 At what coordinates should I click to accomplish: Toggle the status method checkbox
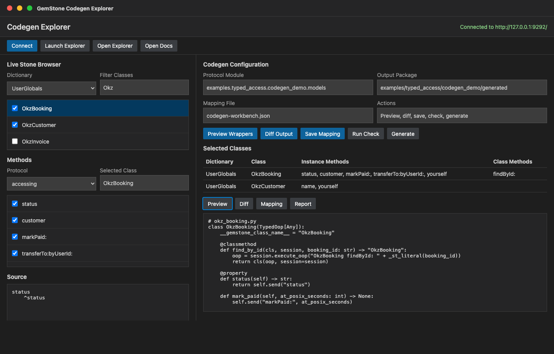[15, 204]
